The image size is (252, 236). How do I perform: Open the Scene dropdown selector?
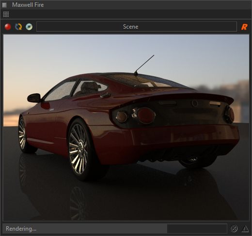click(x=137, y=27)
